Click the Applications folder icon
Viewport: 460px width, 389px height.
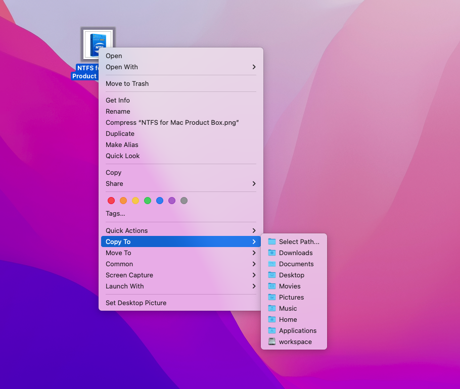pyautogui.click(x=272, y=330)
